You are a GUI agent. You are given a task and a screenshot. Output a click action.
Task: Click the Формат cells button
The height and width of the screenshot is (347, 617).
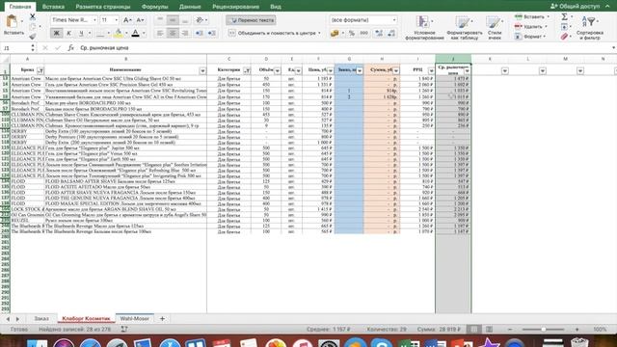point(531,37)
